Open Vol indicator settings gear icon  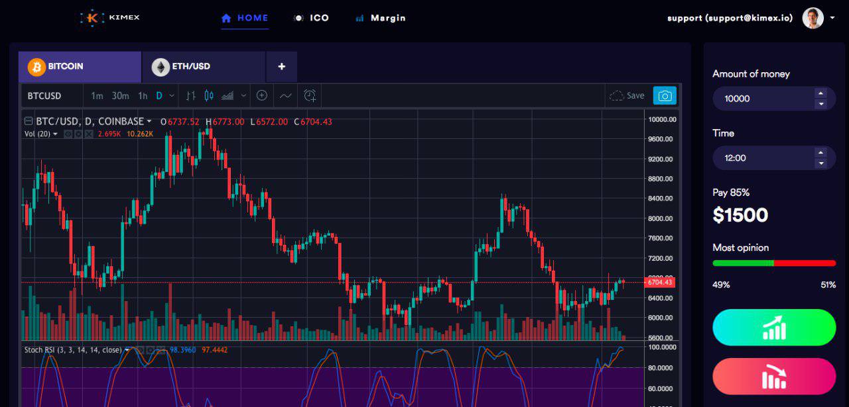78,134
